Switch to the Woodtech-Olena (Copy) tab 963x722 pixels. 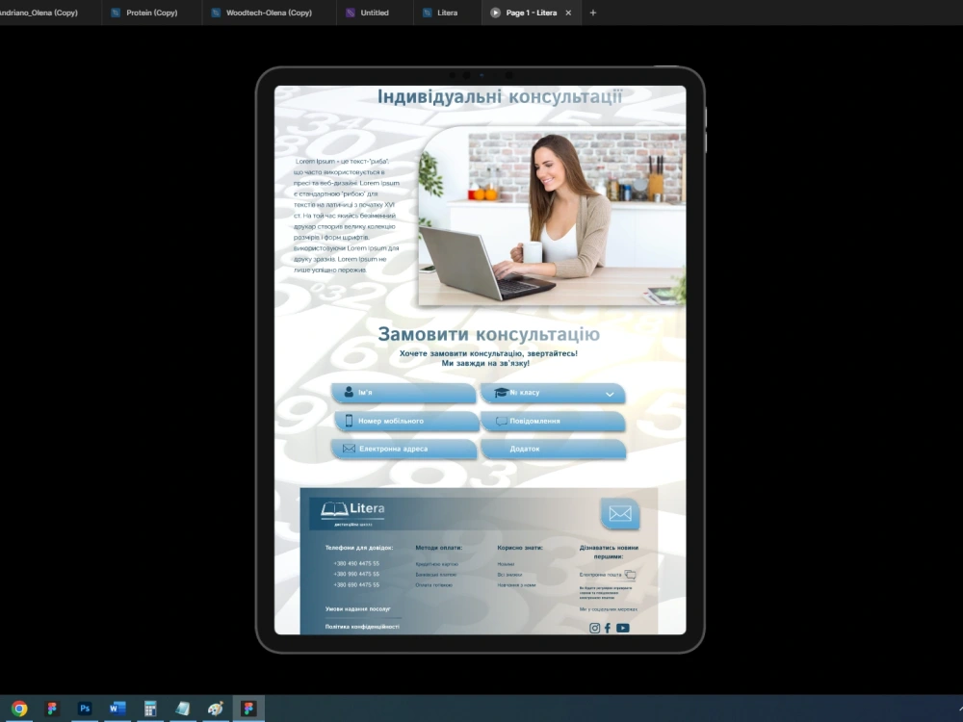point(269,13)
